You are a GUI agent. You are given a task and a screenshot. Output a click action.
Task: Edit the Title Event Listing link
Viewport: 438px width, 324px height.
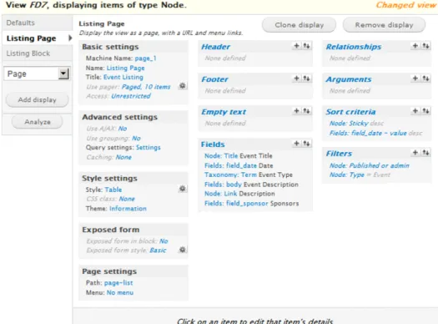click(123, 77)
